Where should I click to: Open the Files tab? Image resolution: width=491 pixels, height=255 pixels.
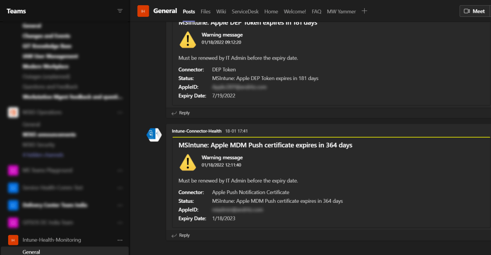click(x=205, y=12)
